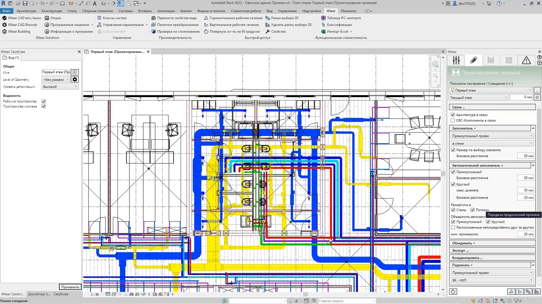Click Рамка выбора 3D icon
The width and height of the screenshot is (542, 304).
point(267,18)
